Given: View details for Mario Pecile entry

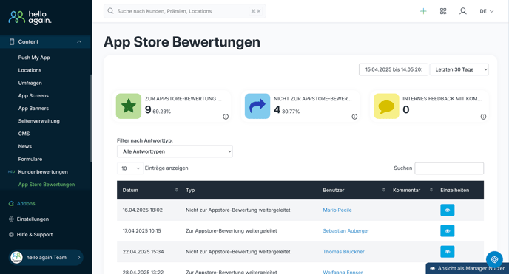Looking at the screenshot, I should pos(448,210).
